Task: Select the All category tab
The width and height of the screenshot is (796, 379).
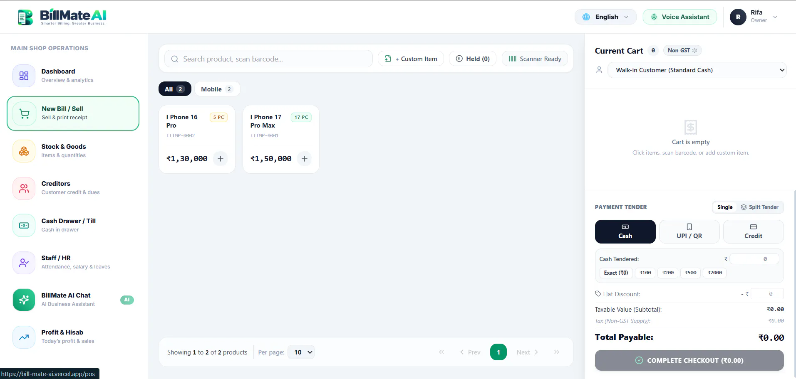Action: [x=175, y=89]
